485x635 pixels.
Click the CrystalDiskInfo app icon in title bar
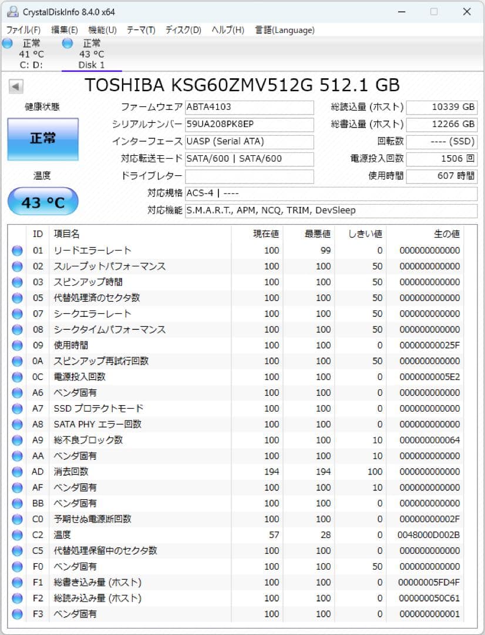click(12, 11)
